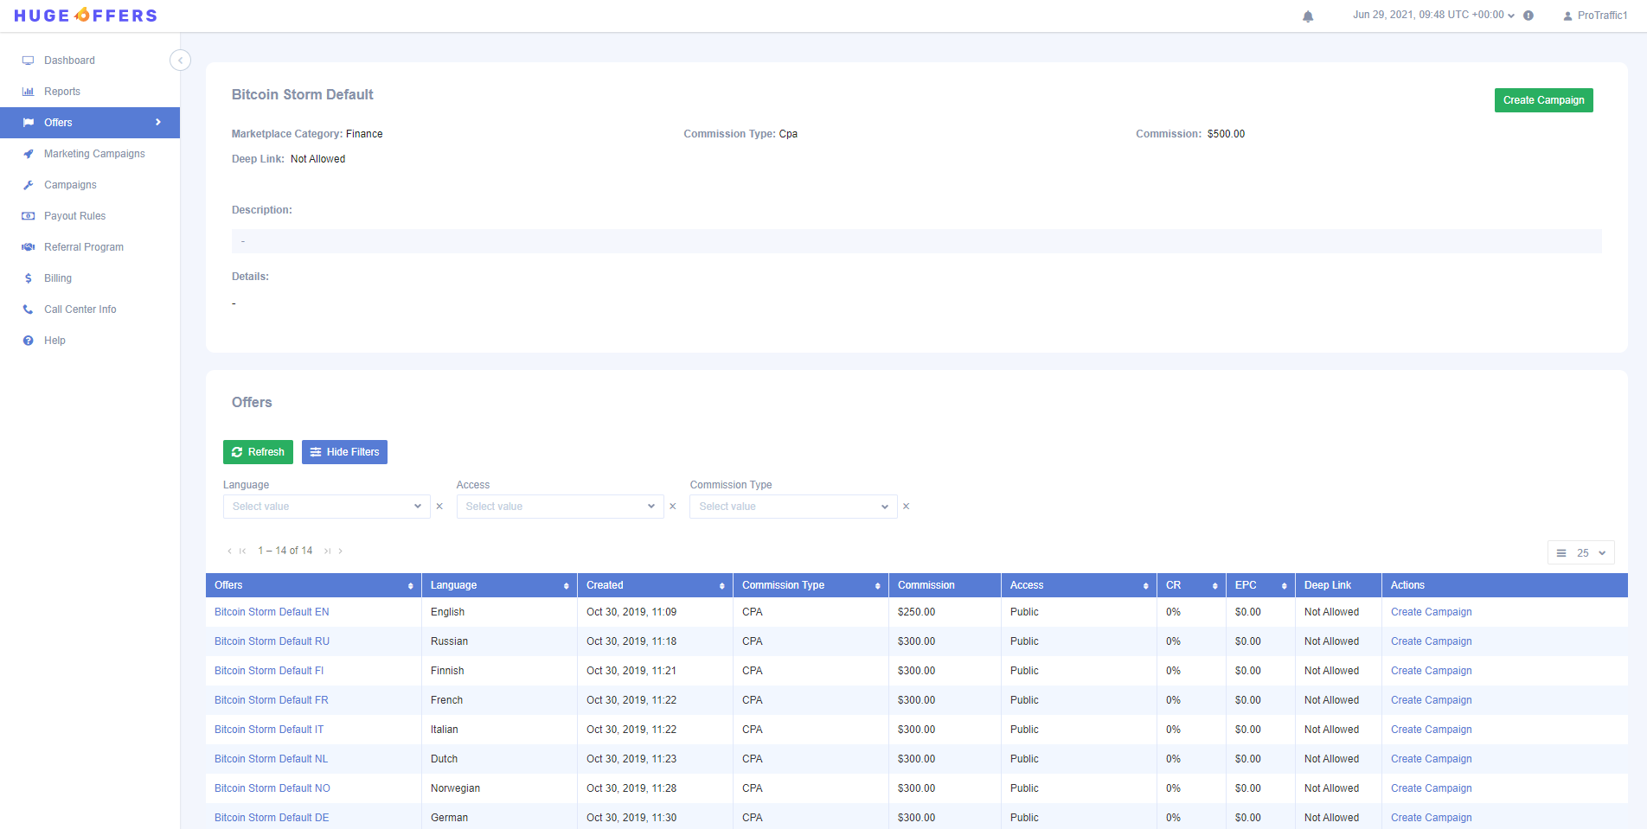Create Campaign for the Dutch offer row
Screen dimensions: 1647x829
(x=1431, y=759)
